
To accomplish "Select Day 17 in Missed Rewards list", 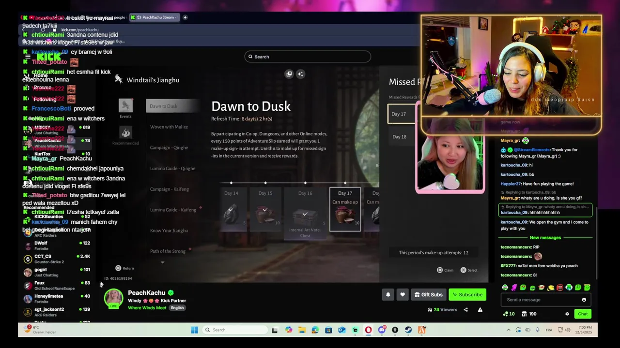I will tap(402, 114).
